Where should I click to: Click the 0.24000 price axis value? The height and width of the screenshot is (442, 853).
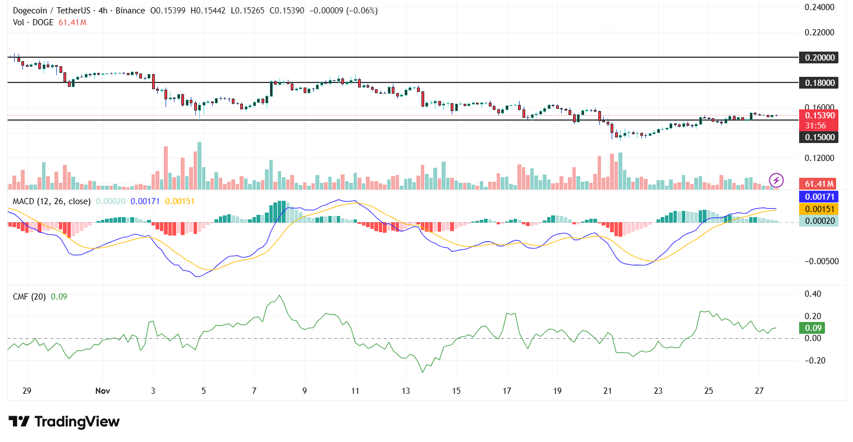(819, 7)
